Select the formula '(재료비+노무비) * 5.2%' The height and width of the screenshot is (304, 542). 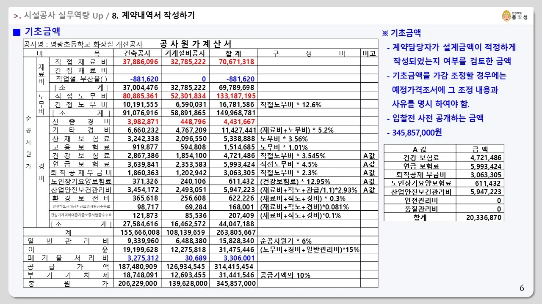298,130
